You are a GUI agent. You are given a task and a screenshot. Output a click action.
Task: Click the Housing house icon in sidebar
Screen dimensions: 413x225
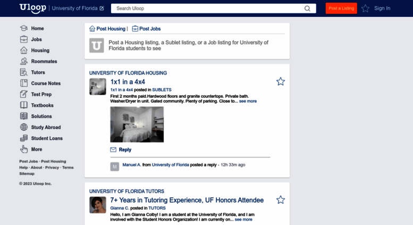[24, 50]
